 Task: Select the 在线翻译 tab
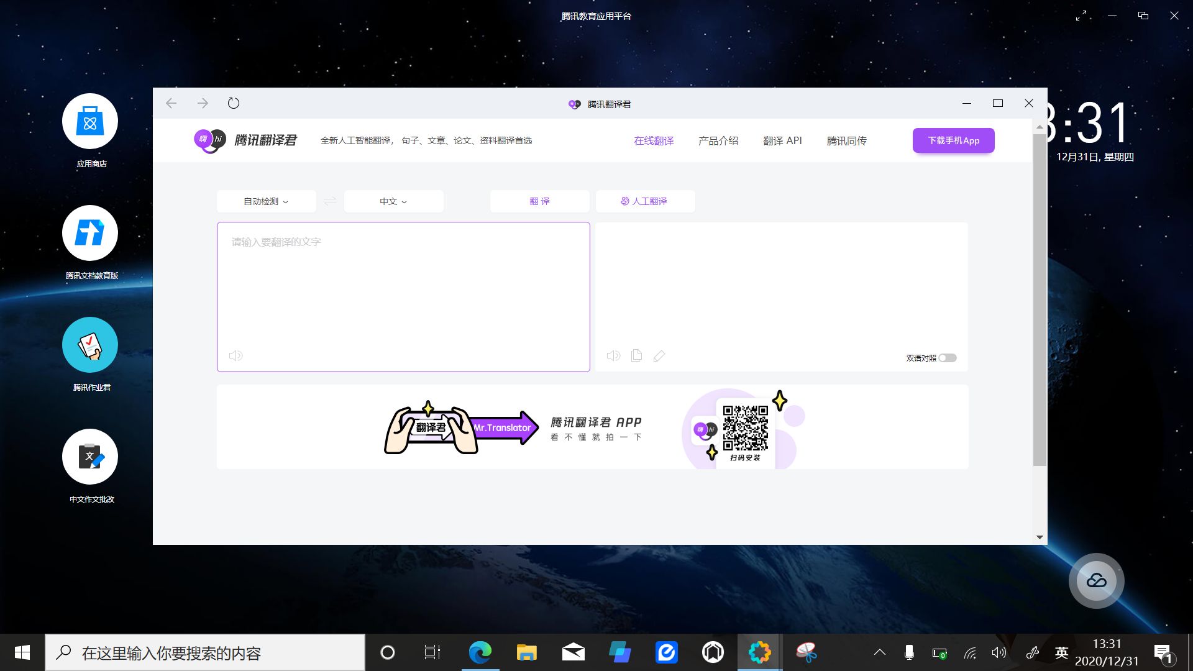pyautogui.click(x=654, y=141)
